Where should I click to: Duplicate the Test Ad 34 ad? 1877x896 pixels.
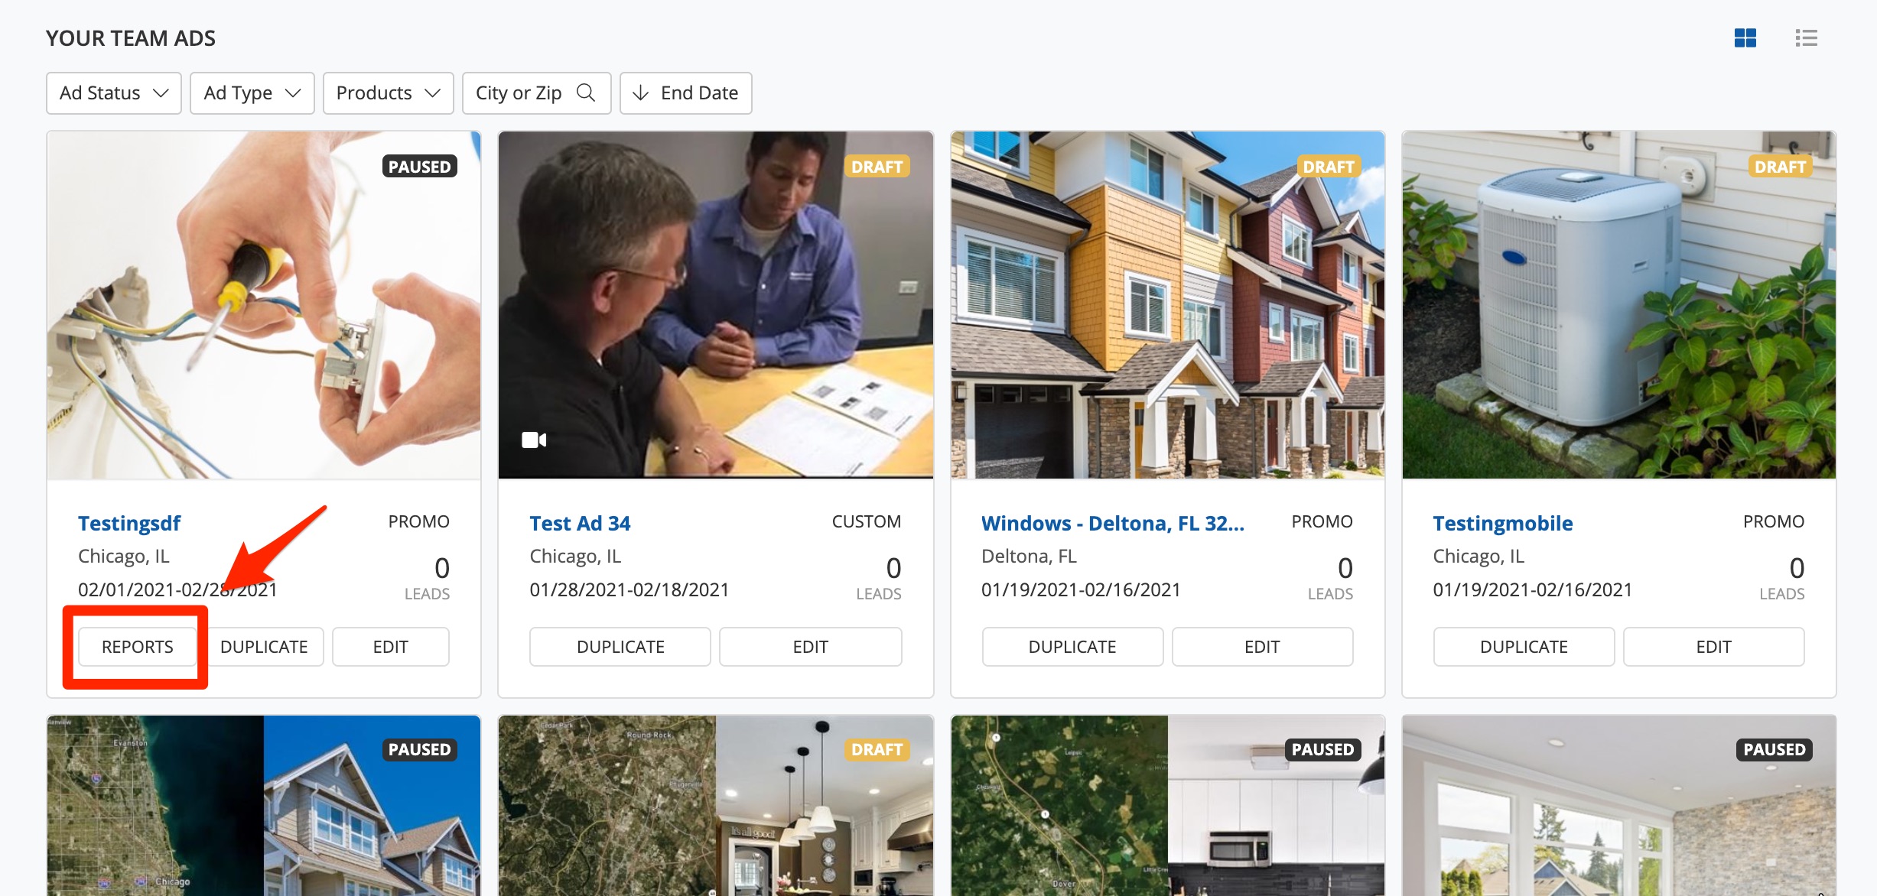tap(620, 647)
